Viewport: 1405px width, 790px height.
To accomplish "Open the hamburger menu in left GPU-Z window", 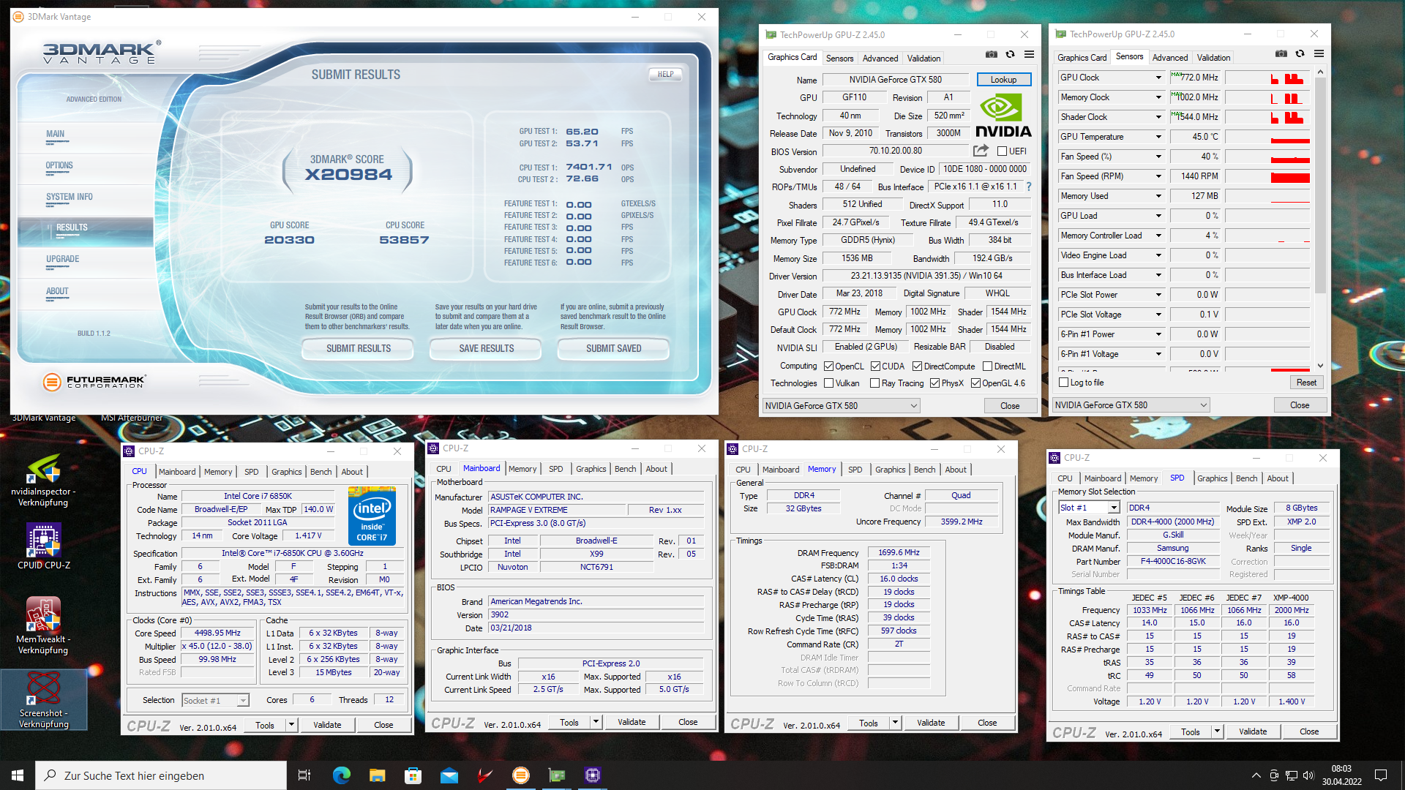I will click(1029, 54).
